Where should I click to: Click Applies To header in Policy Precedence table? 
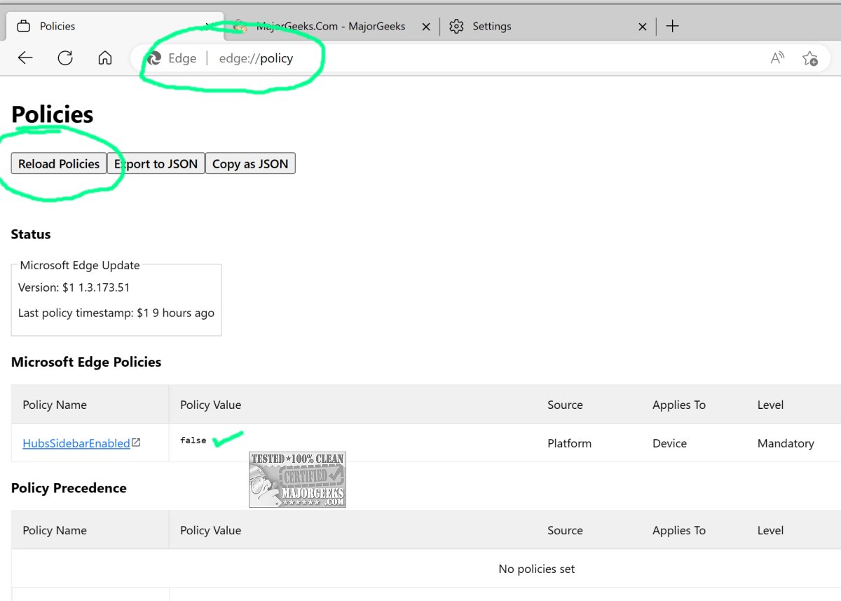[679, 530]
